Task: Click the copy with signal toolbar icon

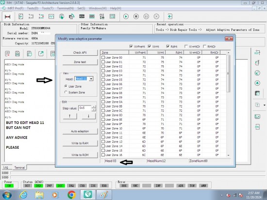Action: (71, 16)
